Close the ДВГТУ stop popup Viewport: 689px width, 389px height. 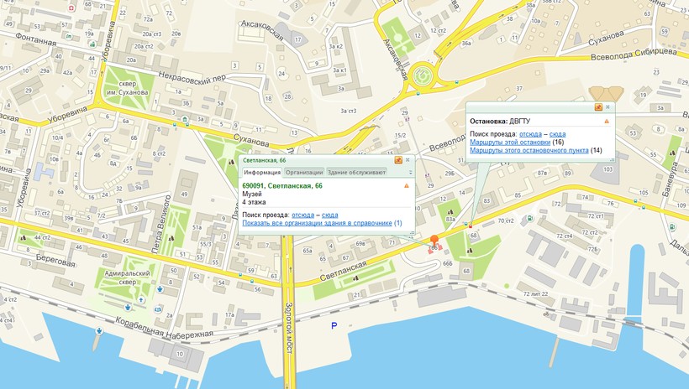(x=607, y=107)
